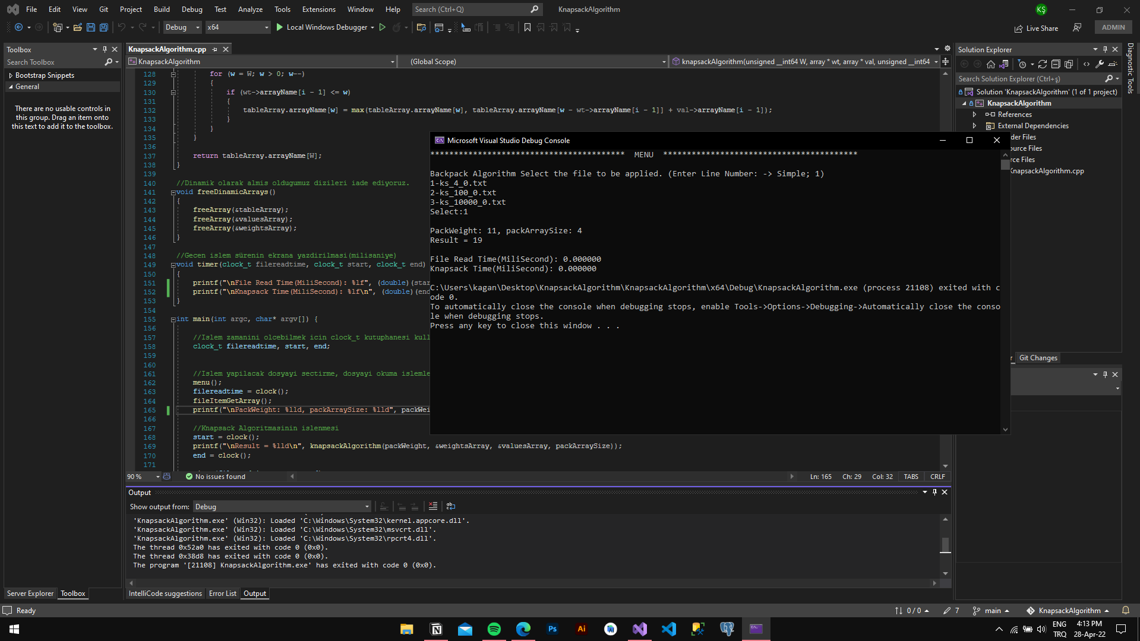1140x641 pixels.
Task: Toggle auto-hide pin on the Toolbox panel
Action: (x=105, y=49)
